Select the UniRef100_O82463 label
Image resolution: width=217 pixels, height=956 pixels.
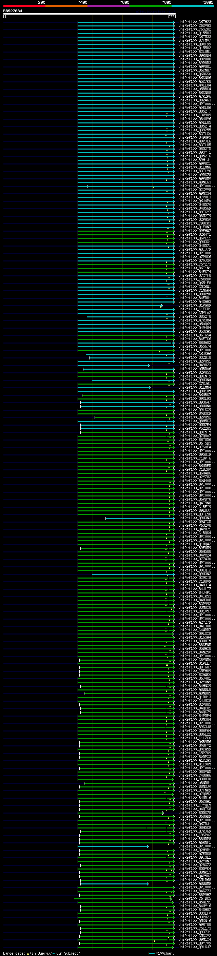click(x=194, y=100)
